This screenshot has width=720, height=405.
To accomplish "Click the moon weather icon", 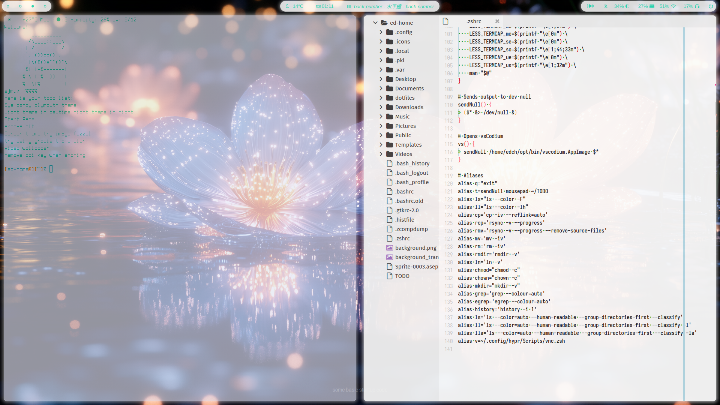I will 288,6.
